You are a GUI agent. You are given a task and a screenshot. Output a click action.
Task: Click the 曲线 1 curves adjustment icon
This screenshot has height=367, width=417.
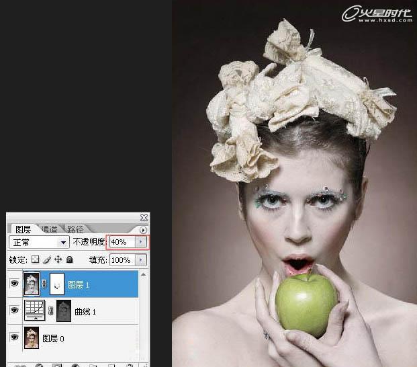click(x=34, y=310)
